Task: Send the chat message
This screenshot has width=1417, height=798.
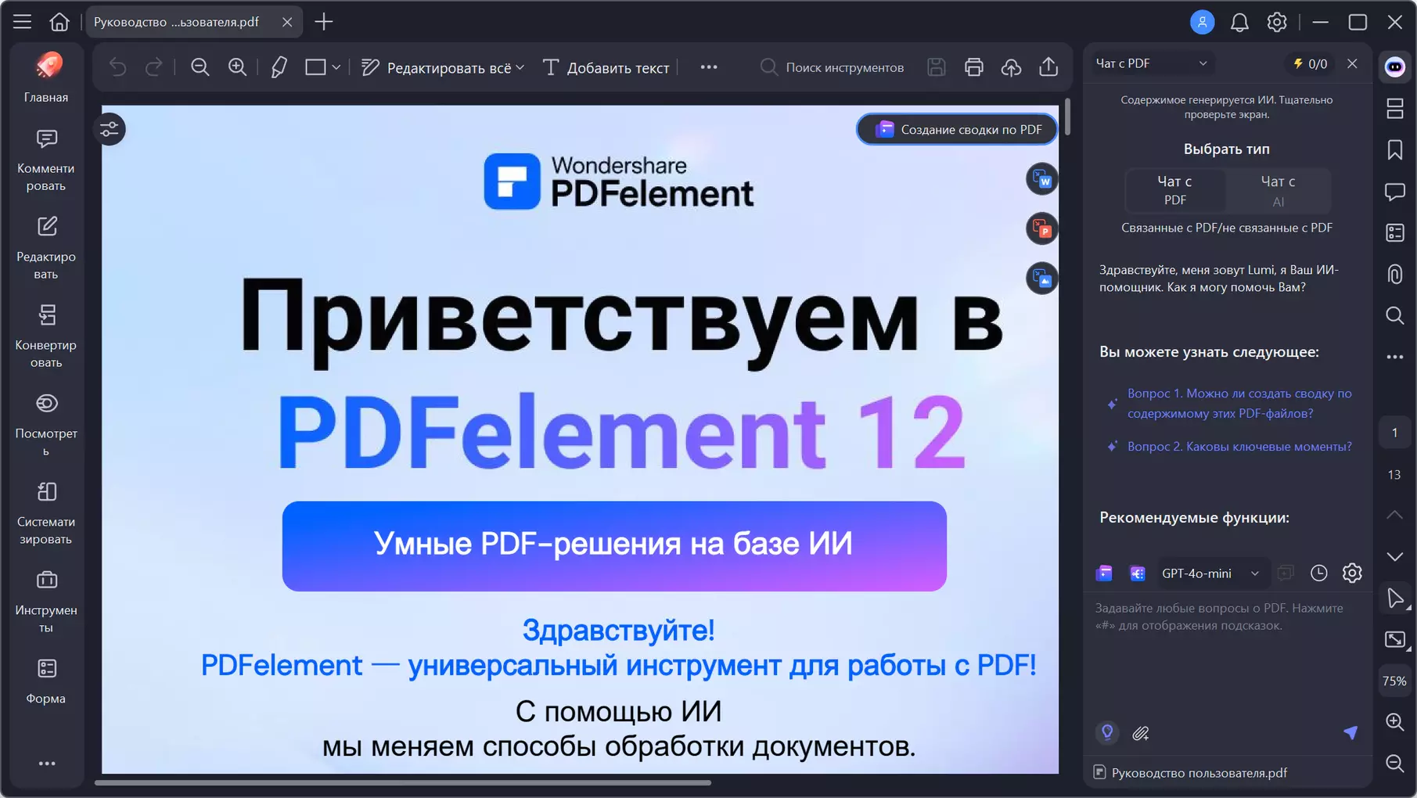Action: click(x=1350, y=733)
